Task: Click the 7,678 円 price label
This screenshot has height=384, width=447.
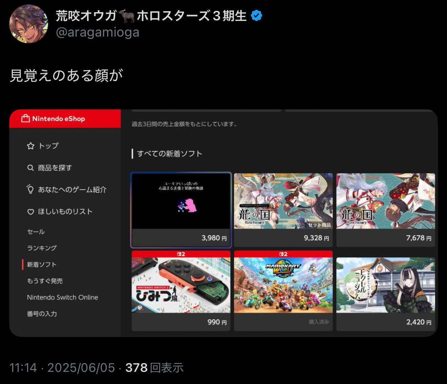Action: [419, 238]
